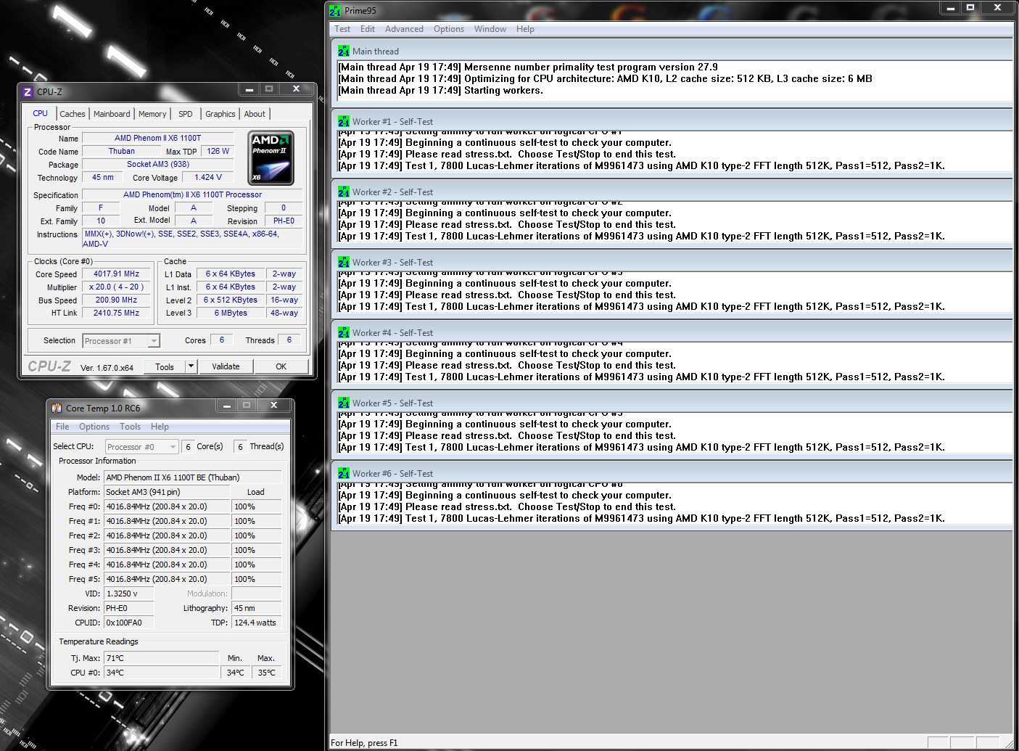
Task: Open the Window menu in Prime95
Action: click(490, 29)
